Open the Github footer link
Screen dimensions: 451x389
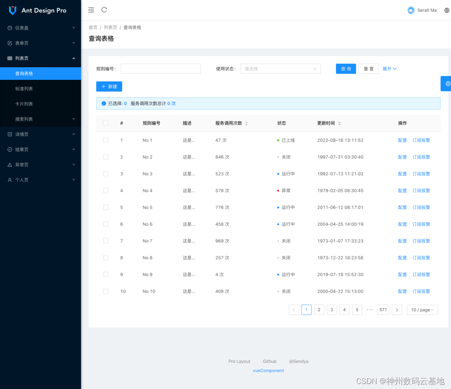tap(269, 361)
